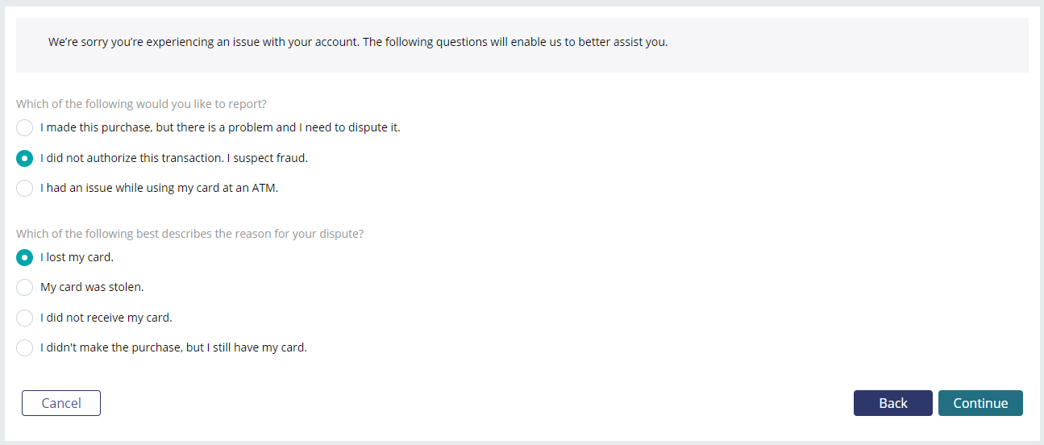Choose the 'My card was stolen' radio circle
This screenshot has height=445, width=1044.
coord(25,287)
